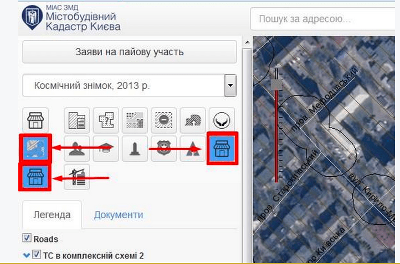Switch to the Легенда tab
Screen dimensions: 400x264
point(52,215)
